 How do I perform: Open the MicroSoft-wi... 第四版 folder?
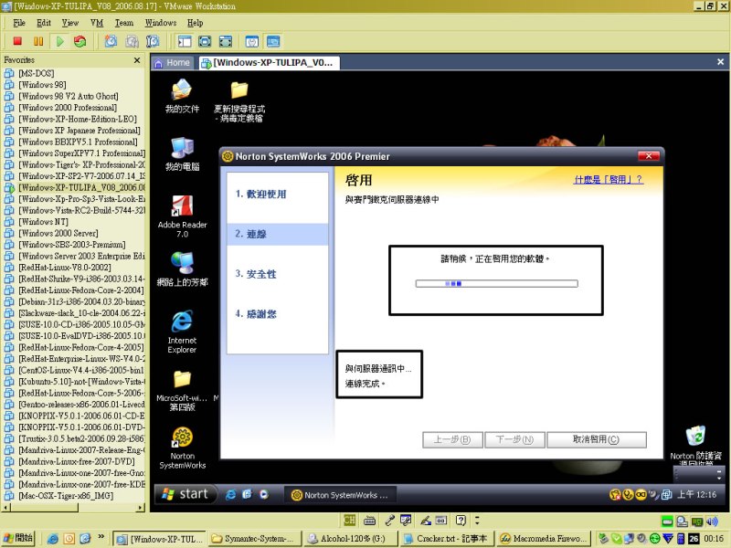pyautogui.click(x=182, y=391)
